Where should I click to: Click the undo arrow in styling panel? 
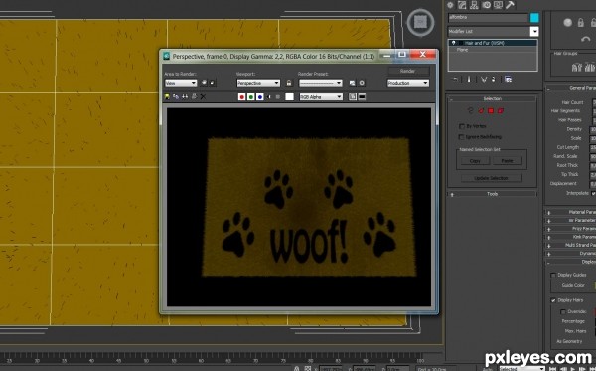point(585,39)
